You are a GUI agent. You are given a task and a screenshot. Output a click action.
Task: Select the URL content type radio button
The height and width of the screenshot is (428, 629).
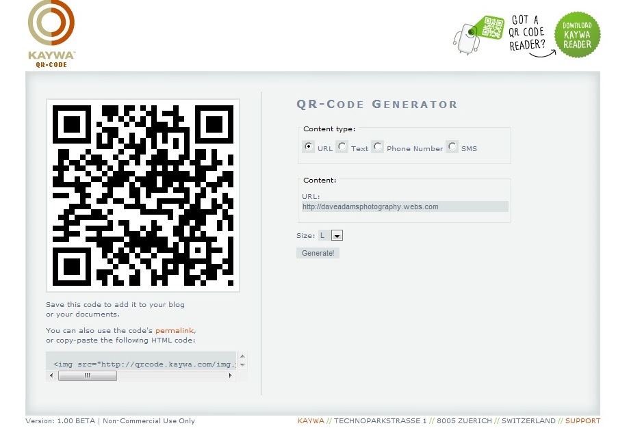308,147
